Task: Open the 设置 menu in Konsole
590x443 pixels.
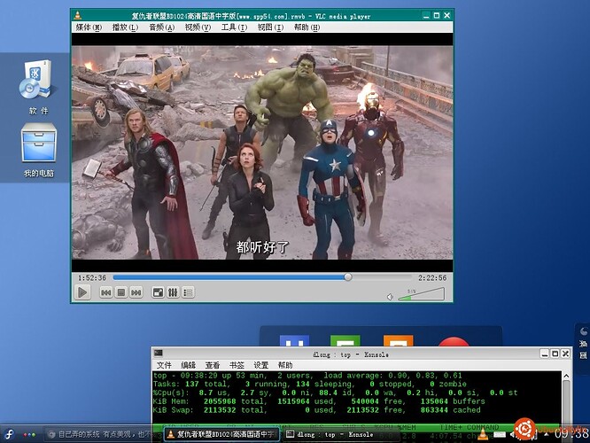Action: click(x=261, y=365)
